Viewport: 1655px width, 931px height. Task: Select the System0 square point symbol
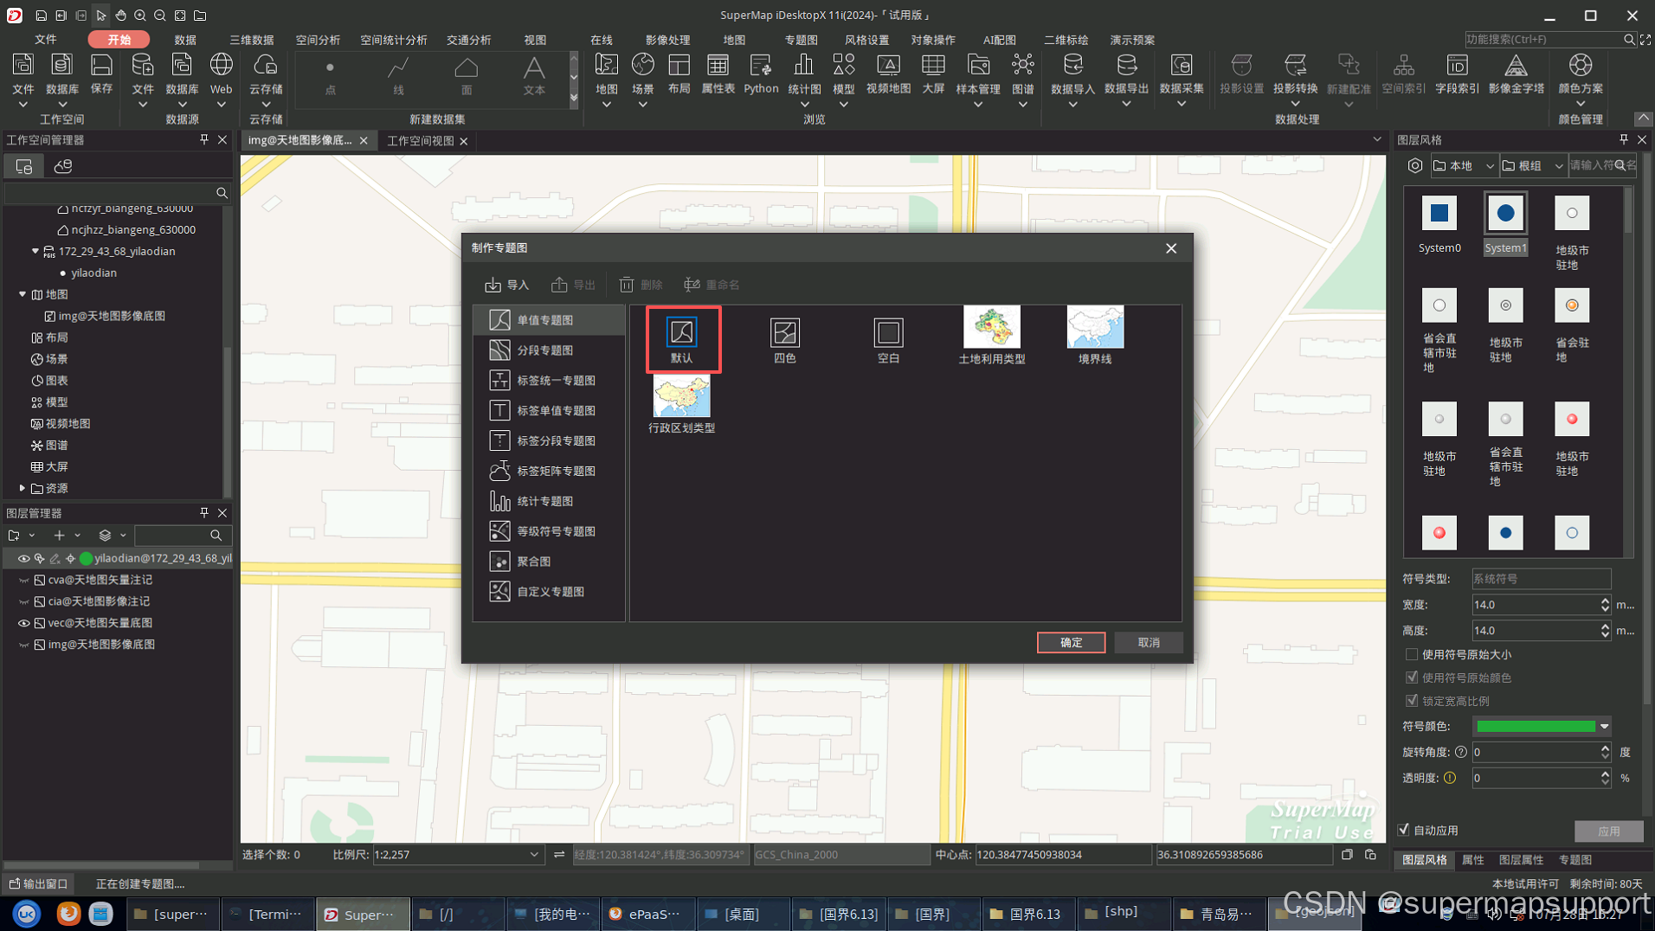click(1439, 214)
